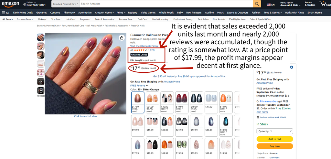This screenshot has height=159, width=331.
Task: Click the Deliver to New York 10001 location
Action: (34, 4)
